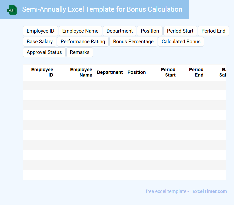
Task: Click the Approval Status tag
Action: point(44,52)
